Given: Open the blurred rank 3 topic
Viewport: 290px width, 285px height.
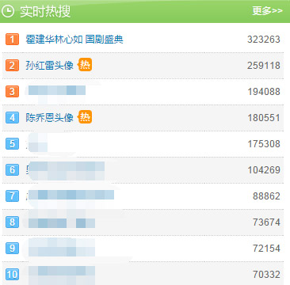Looking at the screenshot, I should (x=57, y=90).
